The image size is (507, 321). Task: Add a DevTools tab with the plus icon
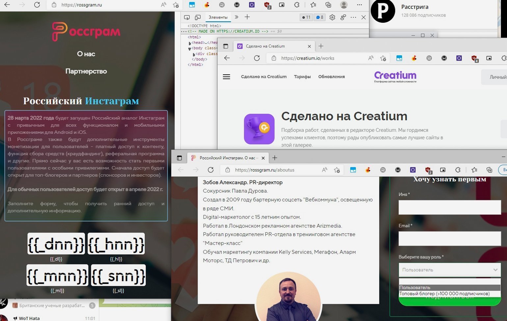(x=247, y=17)
